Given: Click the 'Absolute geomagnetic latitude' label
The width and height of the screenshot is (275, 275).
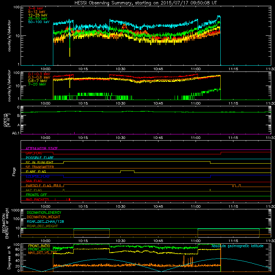Looking at the screenshot, I should (238, 246).
